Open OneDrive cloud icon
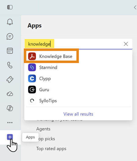 click(x=10, y=94)
